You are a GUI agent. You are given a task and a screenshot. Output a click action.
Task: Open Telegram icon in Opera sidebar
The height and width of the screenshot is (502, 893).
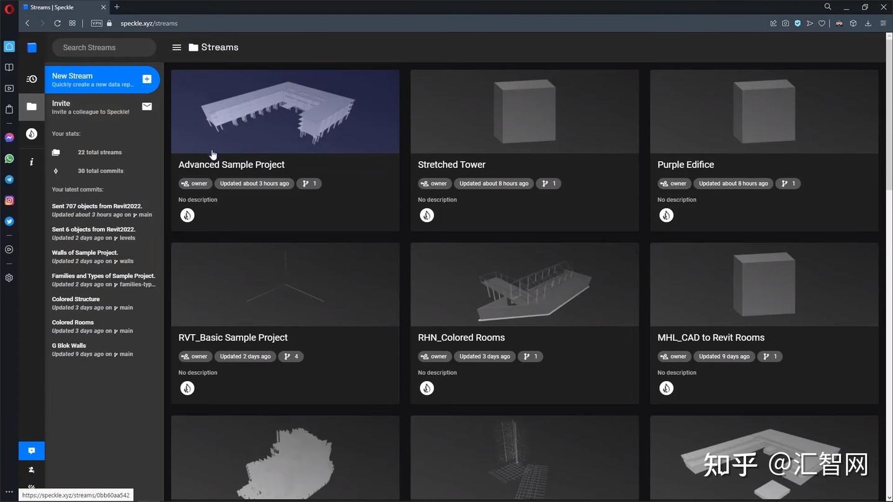tap(9, 180)
